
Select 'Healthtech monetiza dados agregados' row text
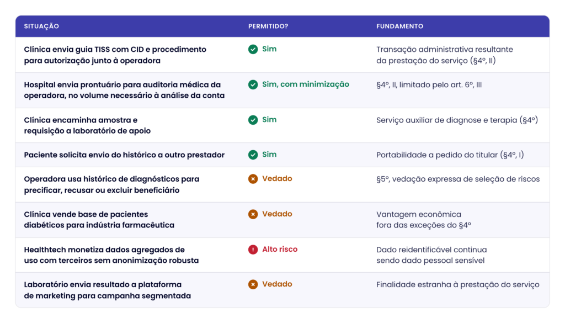[111, 255]
